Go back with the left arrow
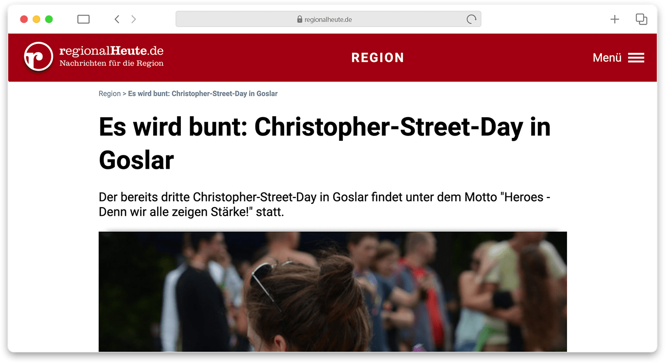This screenshot has height=363, width=665. point(117,19)
